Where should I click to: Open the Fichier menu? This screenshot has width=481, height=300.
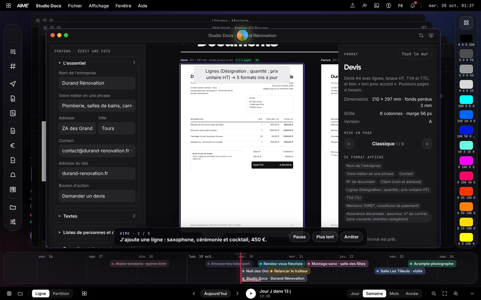coord(75,6)
